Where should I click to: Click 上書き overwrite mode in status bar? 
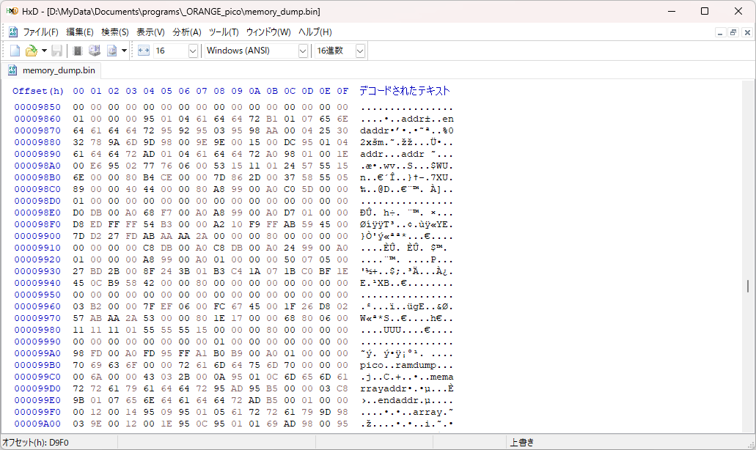[x=522, y=442]
